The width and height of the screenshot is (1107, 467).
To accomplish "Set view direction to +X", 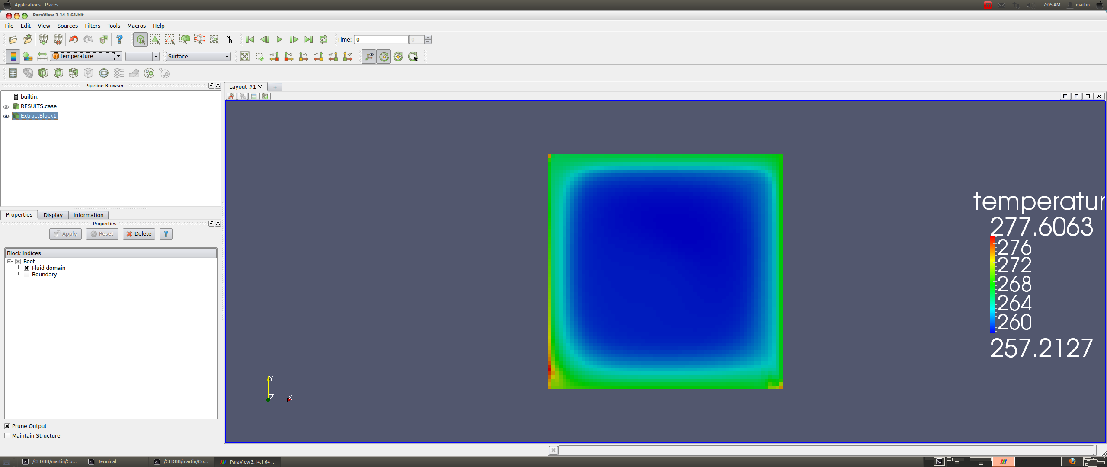I will 274,57.
